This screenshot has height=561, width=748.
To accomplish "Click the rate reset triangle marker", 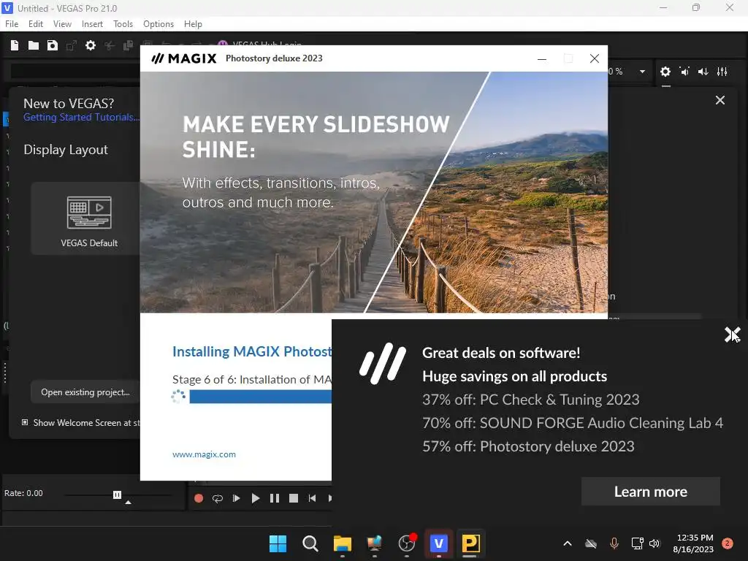I will (x=128, y=503).
